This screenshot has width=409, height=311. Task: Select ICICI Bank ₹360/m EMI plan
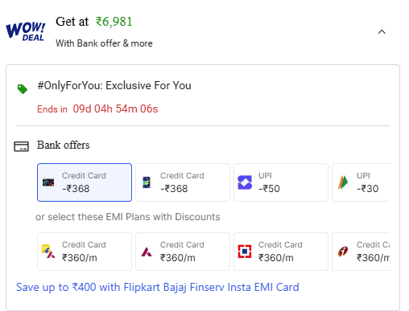[x=361, y=252]
